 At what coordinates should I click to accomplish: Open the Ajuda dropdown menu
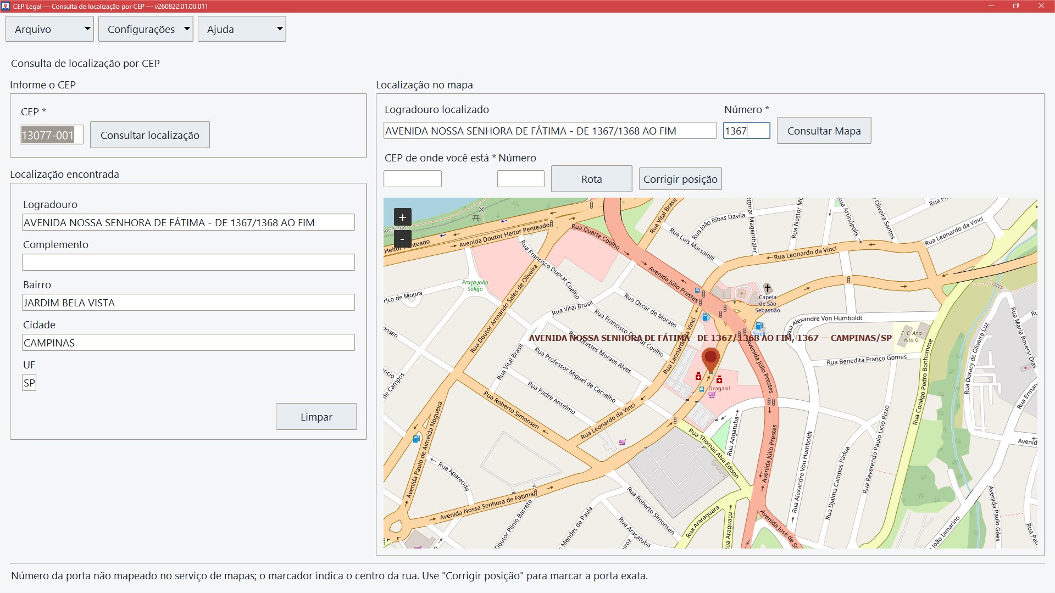point(242,29)
